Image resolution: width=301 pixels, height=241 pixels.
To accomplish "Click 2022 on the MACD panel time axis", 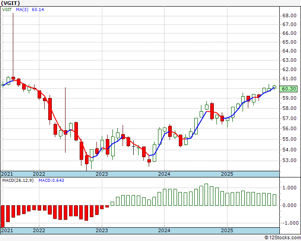I will (x=39, y=230).
